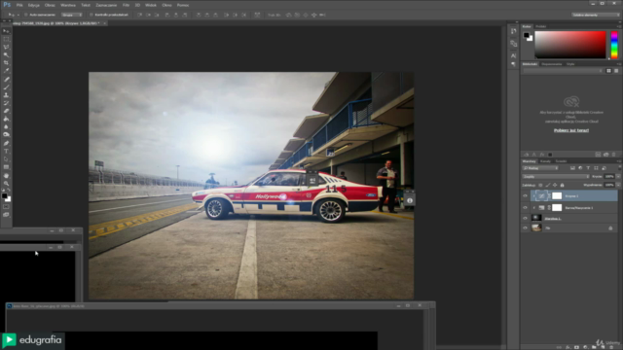
Task: Filter layers by type (T) icon
Action: [x=588, y=168]
